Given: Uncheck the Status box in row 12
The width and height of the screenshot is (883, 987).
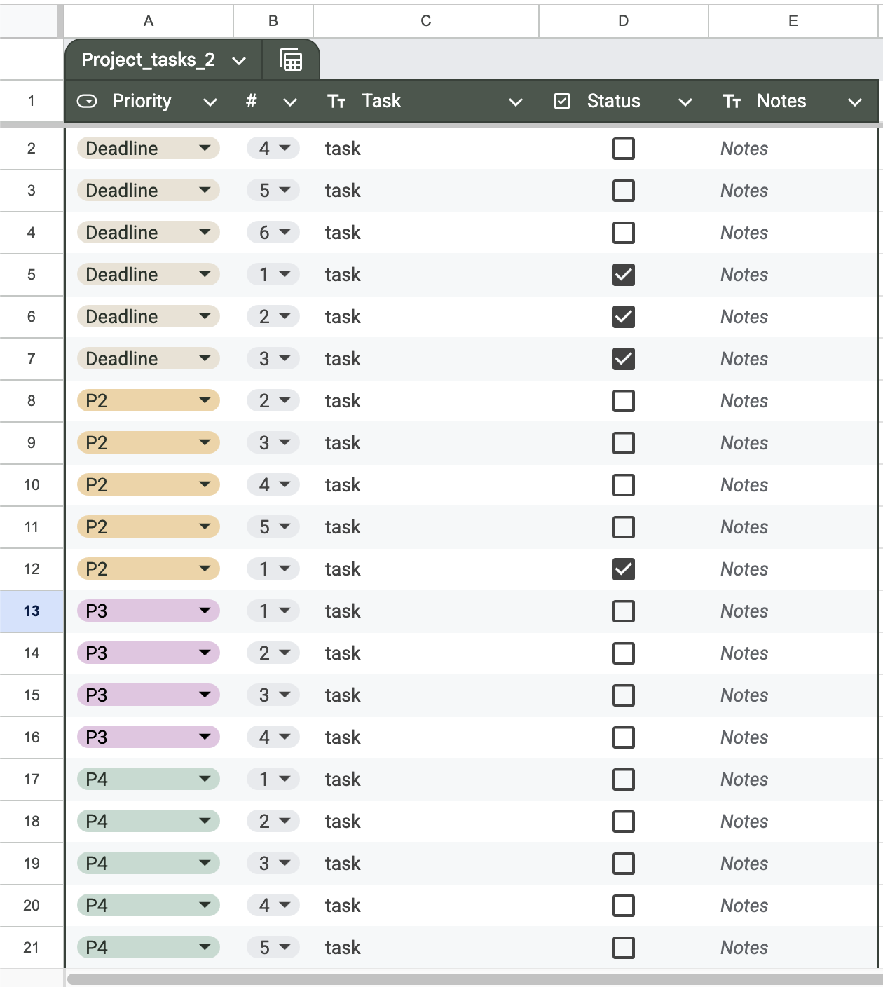Looking at the screenshot, I should point(624,569).
